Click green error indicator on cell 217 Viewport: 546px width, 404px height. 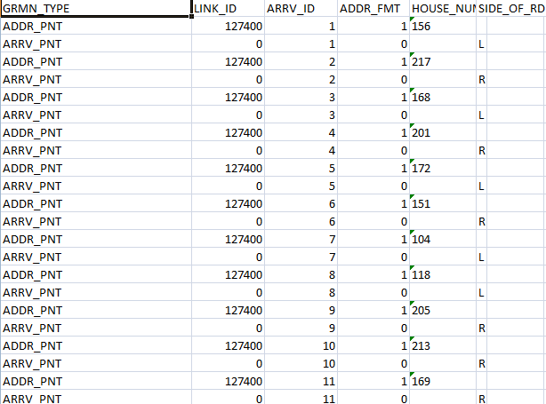(412, 56)
